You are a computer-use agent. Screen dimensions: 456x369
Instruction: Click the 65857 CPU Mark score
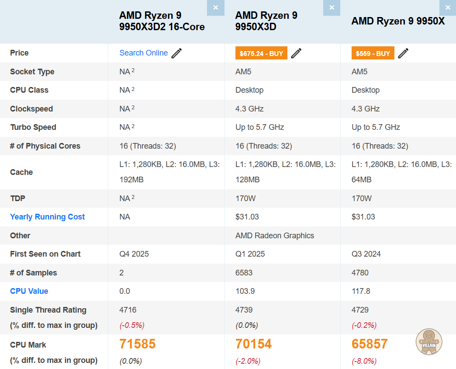(370, 344)
